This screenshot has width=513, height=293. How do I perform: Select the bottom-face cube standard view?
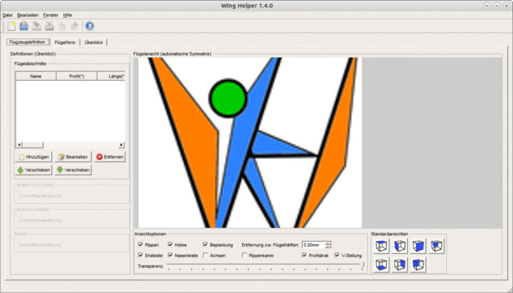(x=381, y=265)
